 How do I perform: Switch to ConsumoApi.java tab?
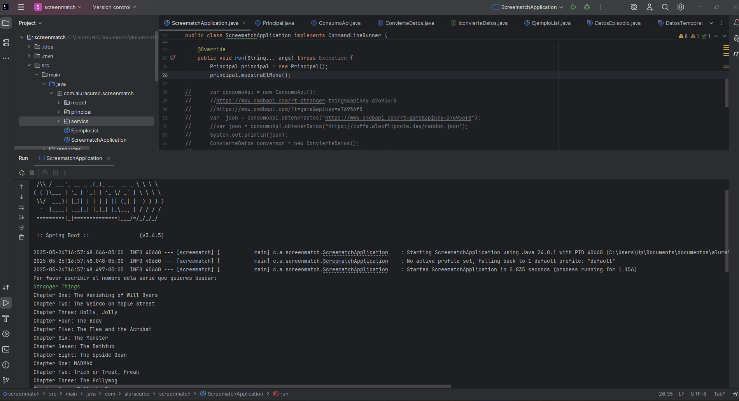point(336,23)
